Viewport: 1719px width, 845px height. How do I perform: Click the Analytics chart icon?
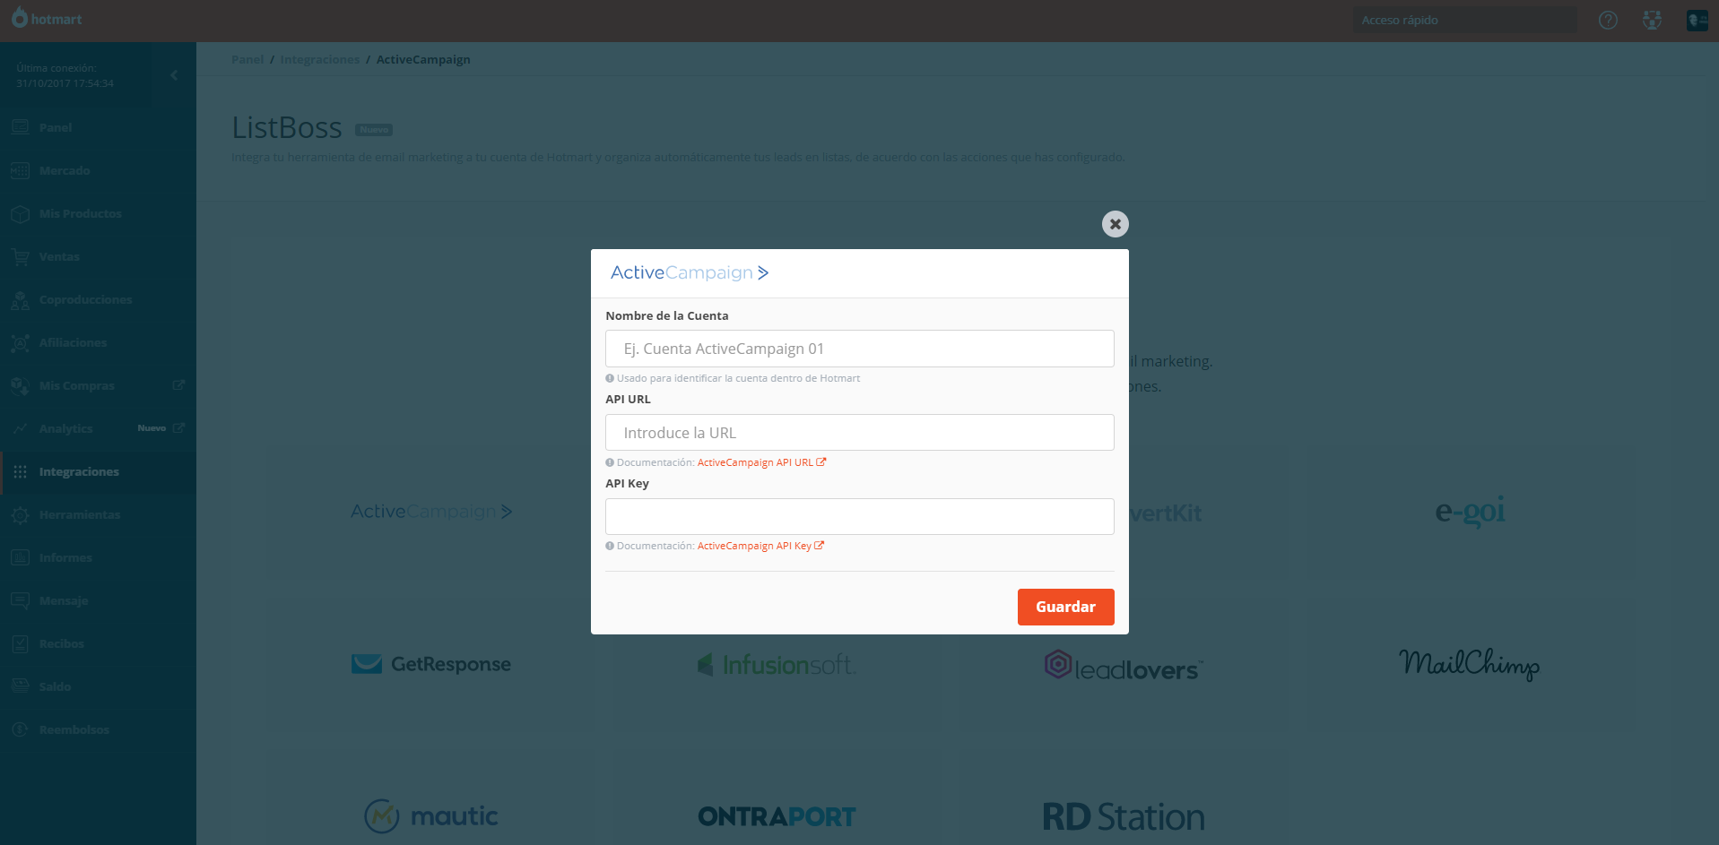20,428
